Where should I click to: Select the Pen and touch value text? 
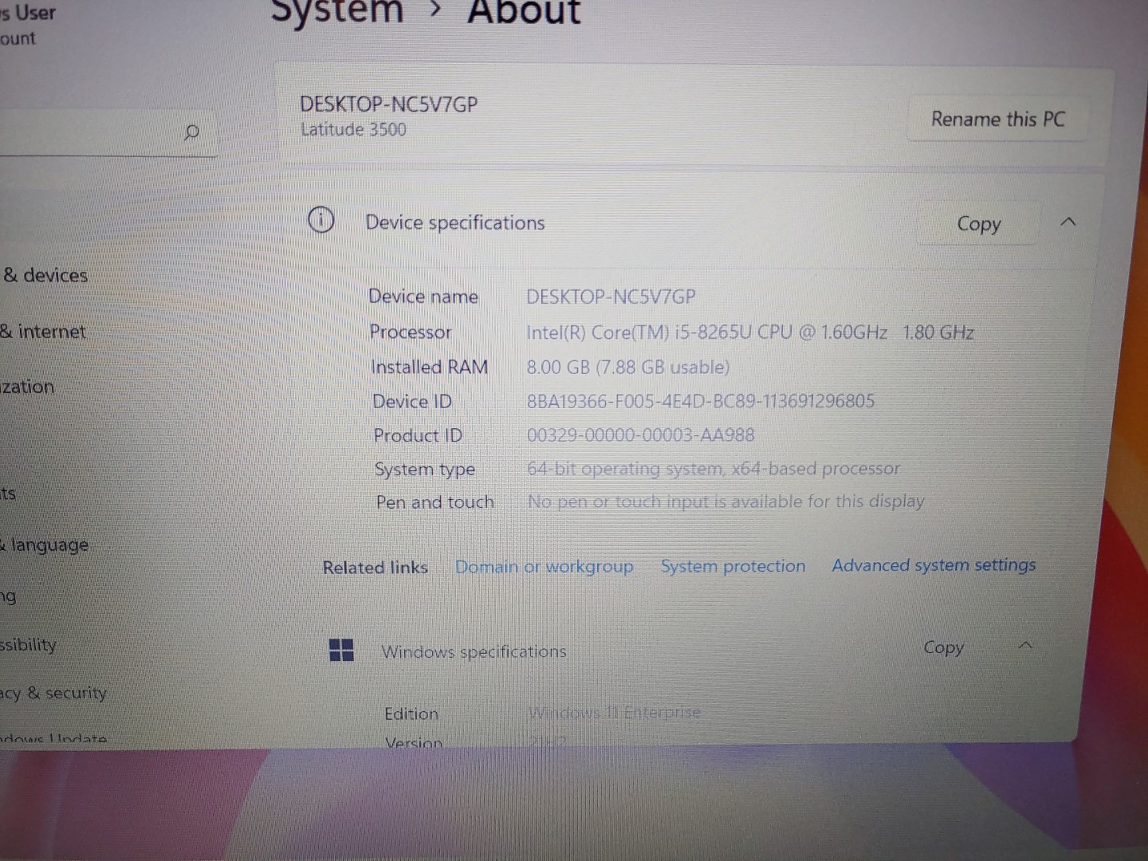click(725, 501)
